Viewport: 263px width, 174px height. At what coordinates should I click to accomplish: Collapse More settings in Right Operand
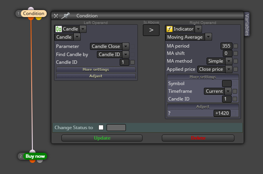click(203, 77)
